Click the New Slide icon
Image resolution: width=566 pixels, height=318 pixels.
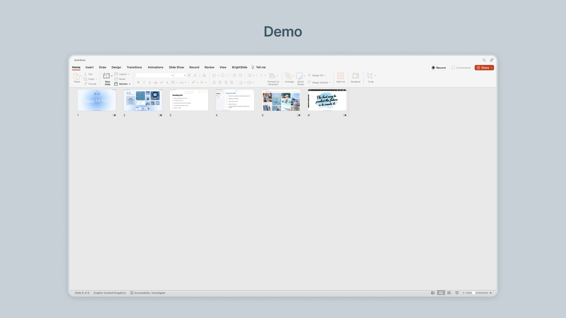106,76
